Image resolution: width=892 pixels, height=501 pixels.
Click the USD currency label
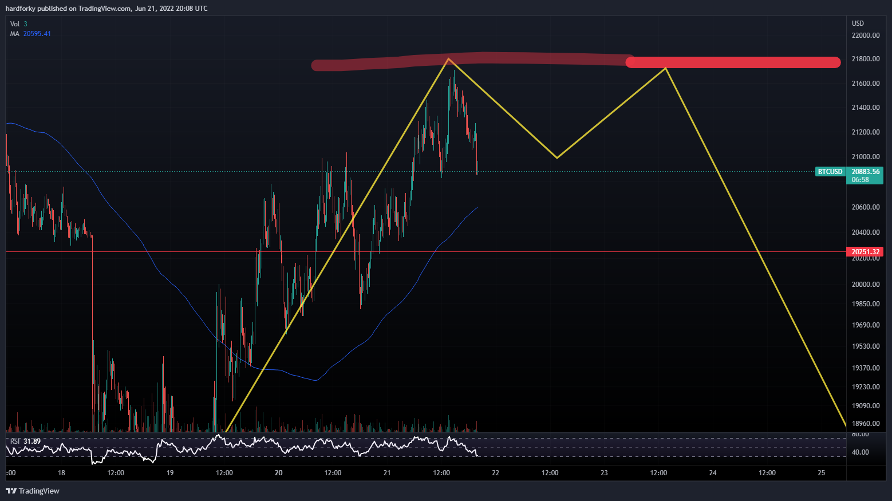tap(858, 23)
